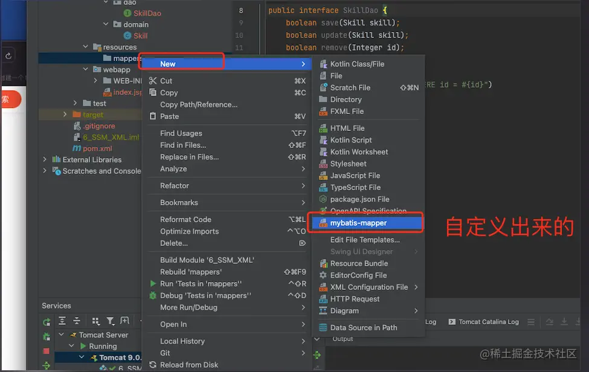Screen dimensions: 589x372
Task: Click the rerun icon in Services toolbar
Action: (47, 322)
